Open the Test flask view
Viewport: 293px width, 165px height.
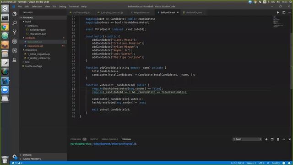point(14,60)
